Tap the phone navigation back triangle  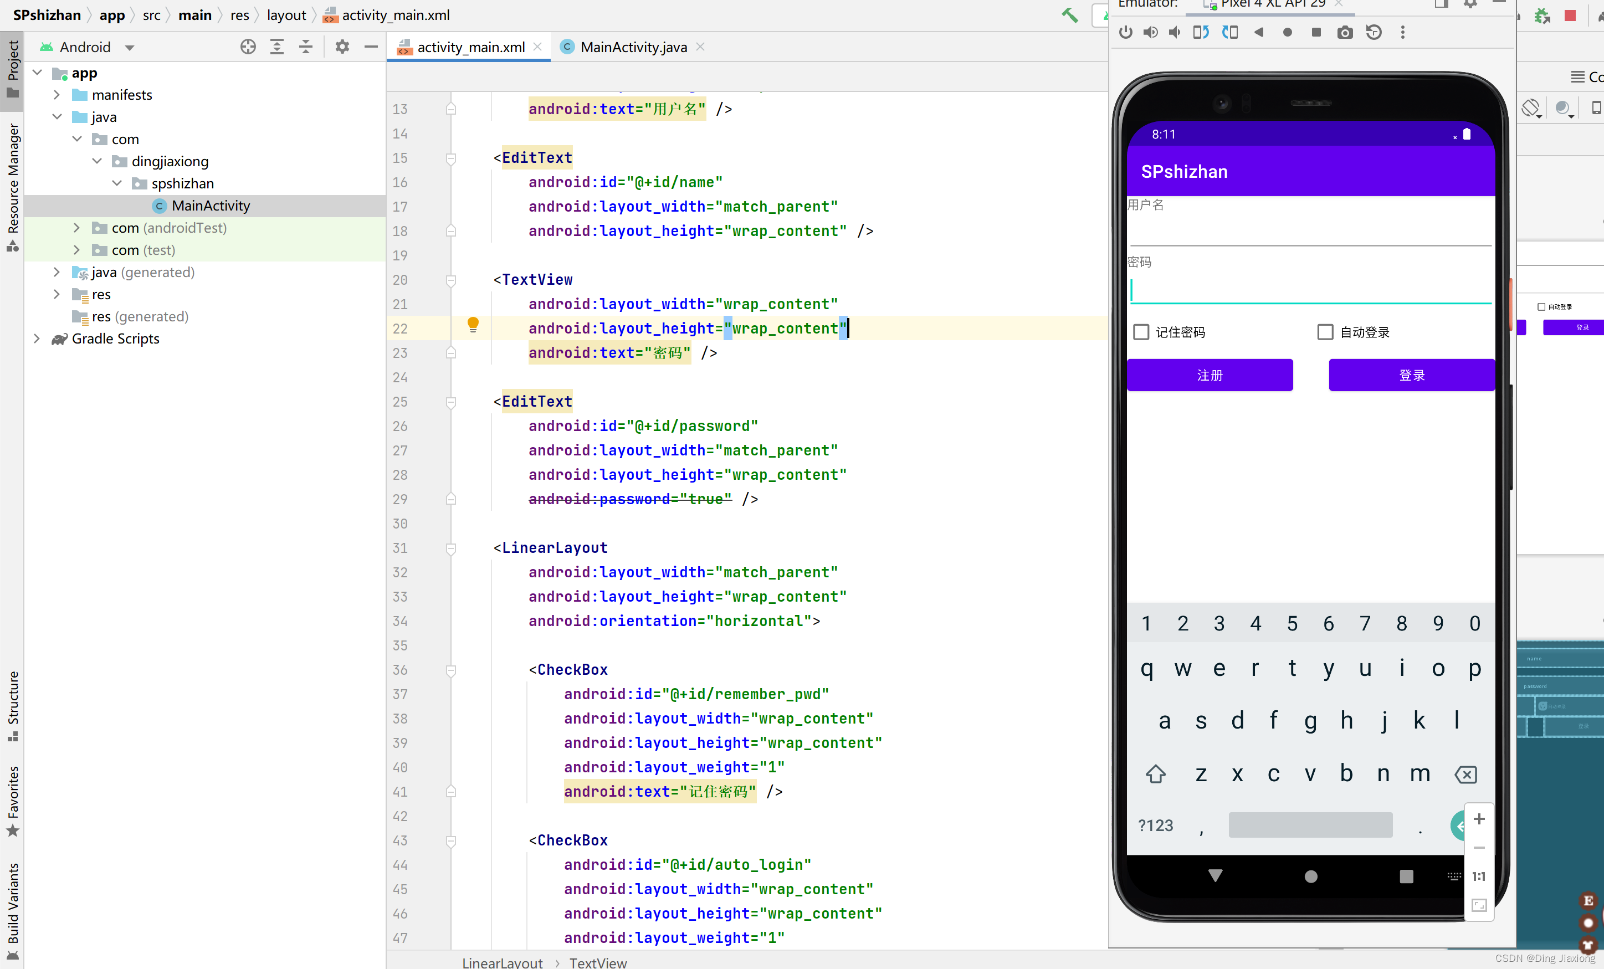coord(1216,876)
